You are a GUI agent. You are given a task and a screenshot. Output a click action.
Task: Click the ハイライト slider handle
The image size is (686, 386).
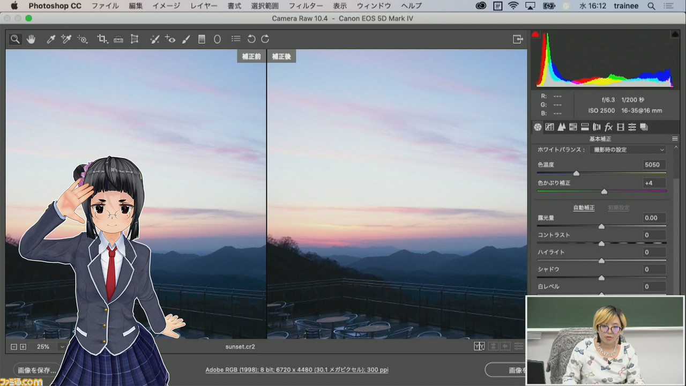click(601, 261)
